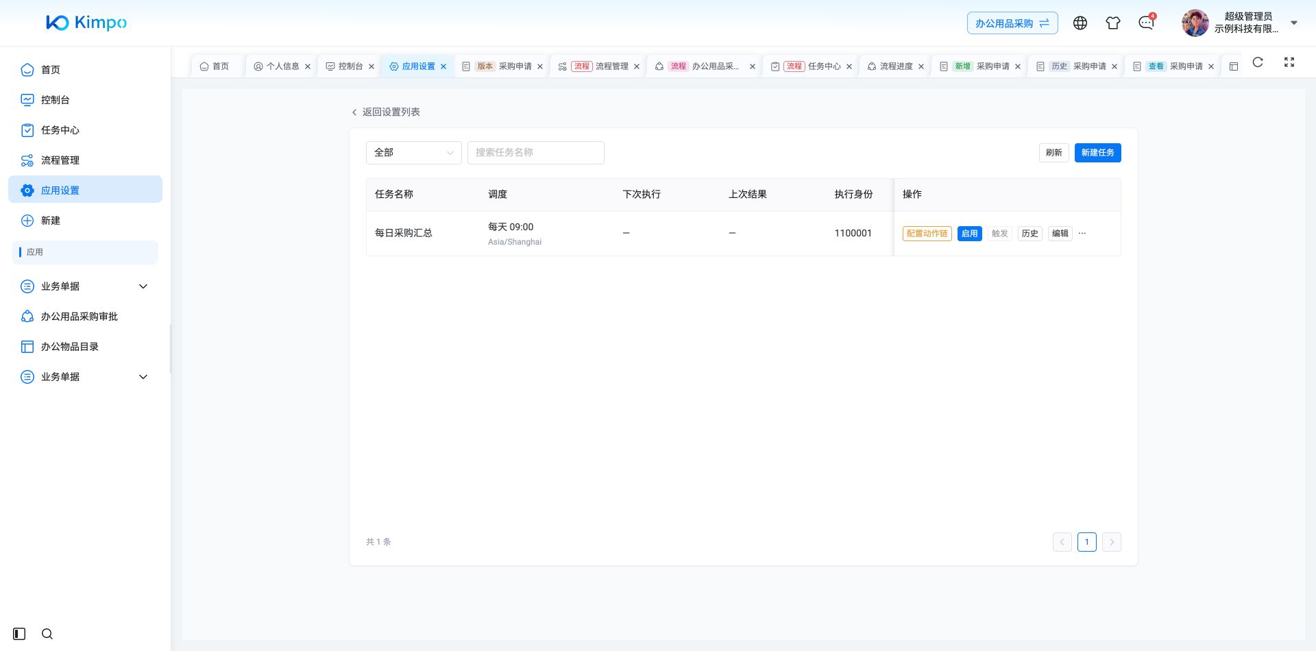Click the 新建任务 button
The image size is (1316, 651).
pos(1098,153)
